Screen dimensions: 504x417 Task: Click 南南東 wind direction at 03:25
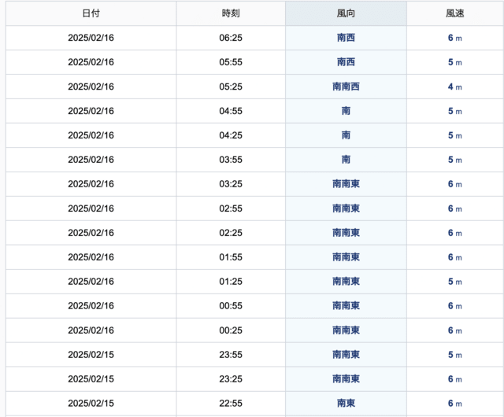click(346, 184)
